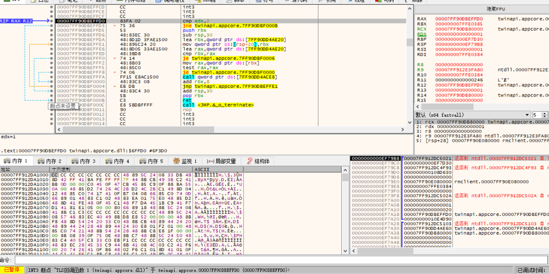
Task: Open the 内存 4 dump tab
Action: 118,161
